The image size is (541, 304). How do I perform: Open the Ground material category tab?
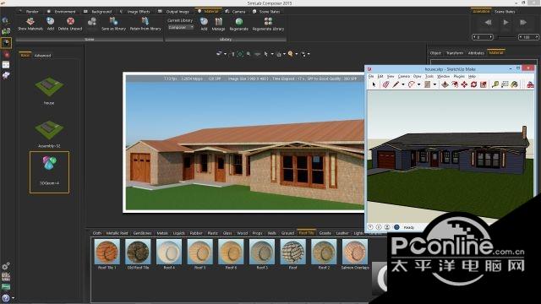287,233
